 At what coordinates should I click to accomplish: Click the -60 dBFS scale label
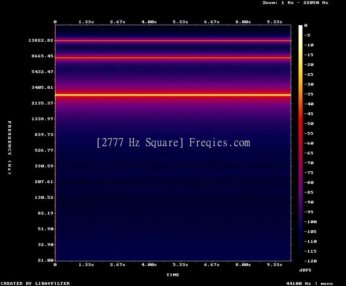(x=309, y=143)
